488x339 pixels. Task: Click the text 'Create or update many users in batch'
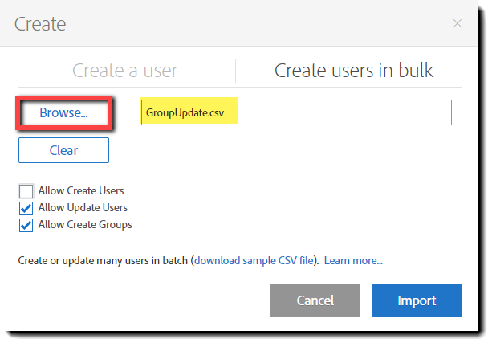tap(103, 260)
